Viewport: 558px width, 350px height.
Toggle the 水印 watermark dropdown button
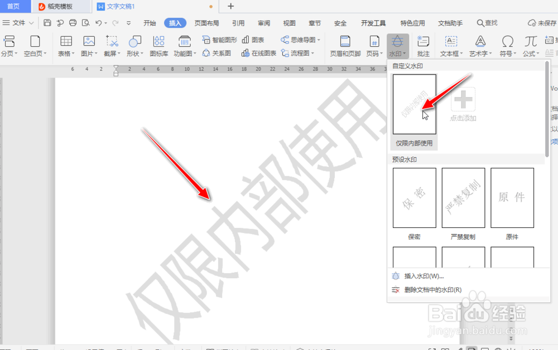click(397, 46)
